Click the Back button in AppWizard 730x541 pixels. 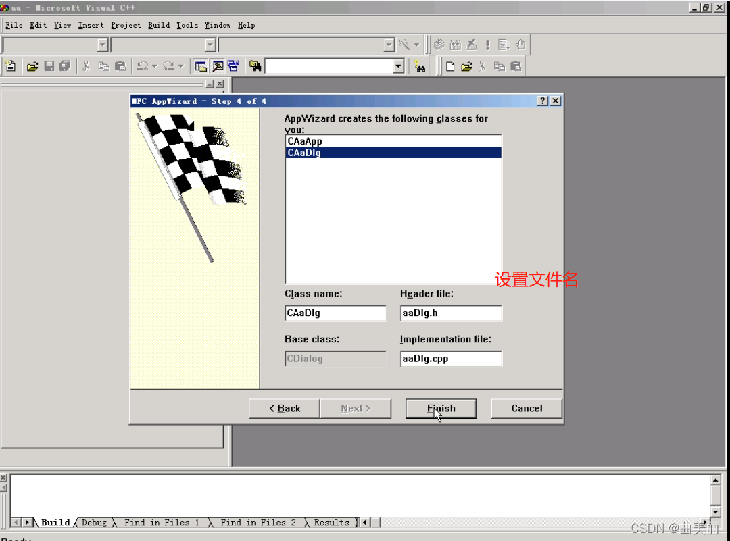285,409
